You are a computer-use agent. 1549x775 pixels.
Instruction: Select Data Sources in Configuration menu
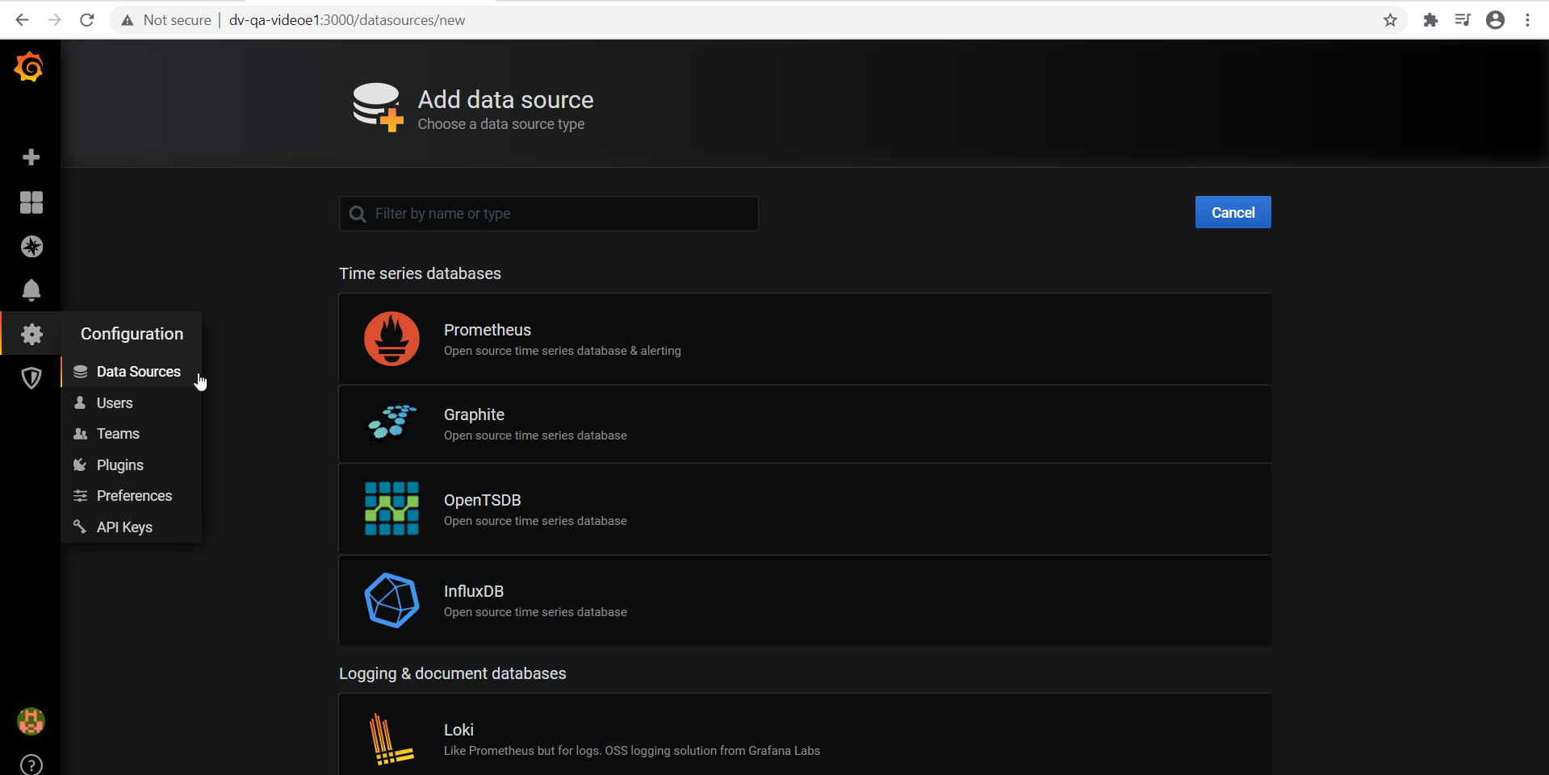coord(138,372)
